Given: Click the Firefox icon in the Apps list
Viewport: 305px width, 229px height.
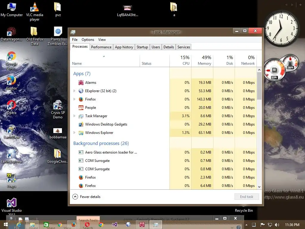Looking at the screenshot, I should (81, 99).
